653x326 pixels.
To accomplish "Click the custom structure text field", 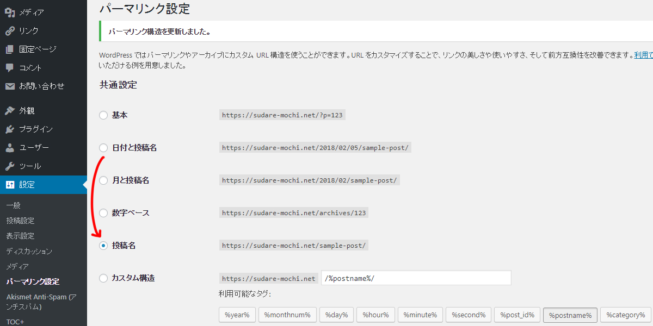I will point(416,278).
